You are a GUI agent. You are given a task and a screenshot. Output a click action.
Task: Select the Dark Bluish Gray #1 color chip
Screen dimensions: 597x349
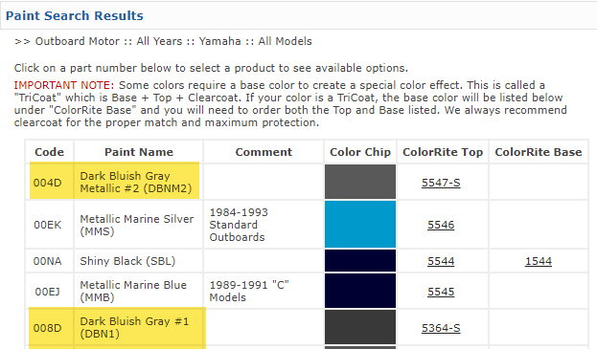(x=360, y=327)
